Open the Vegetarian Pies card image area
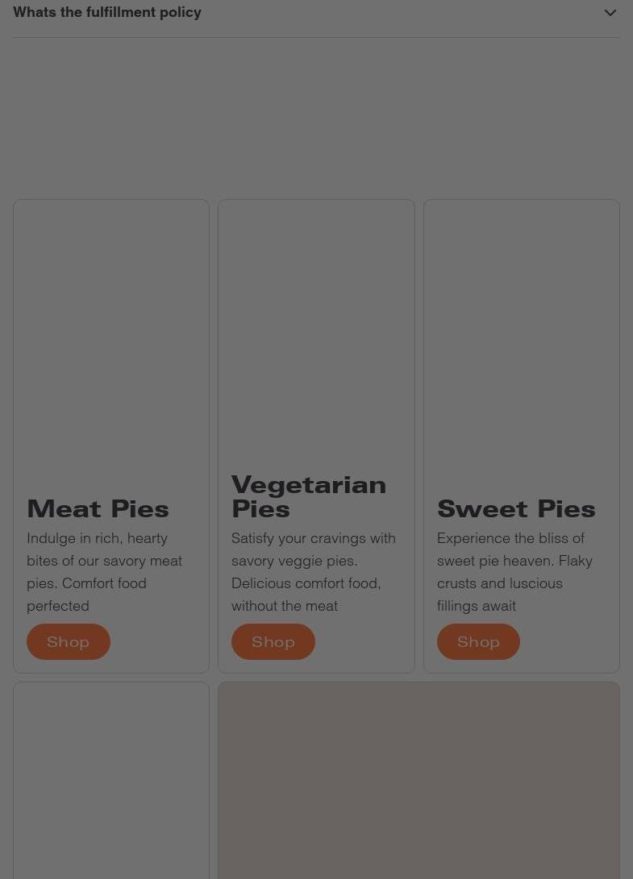Viewport: 633px width, 879px height. click(316, 330)
